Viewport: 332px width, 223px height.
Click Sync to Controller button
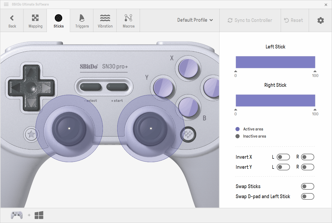pyautogui.click(x=250, y=20)
